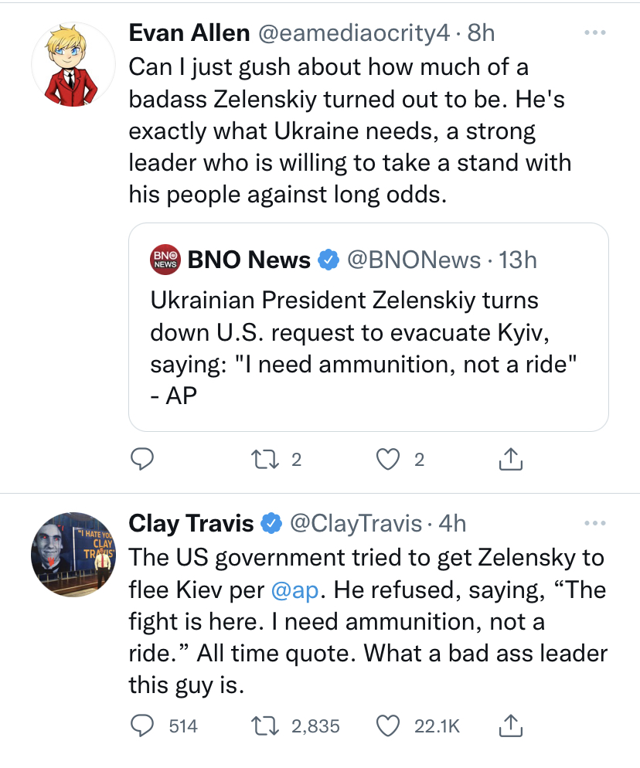
Task: Open the @BNONews handle in quoted tweet
Action: [x=413, y=260]
